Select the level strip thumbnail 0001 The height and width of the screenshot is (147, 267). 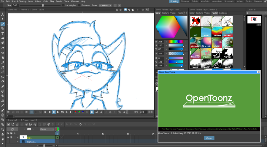click(254, 20)
